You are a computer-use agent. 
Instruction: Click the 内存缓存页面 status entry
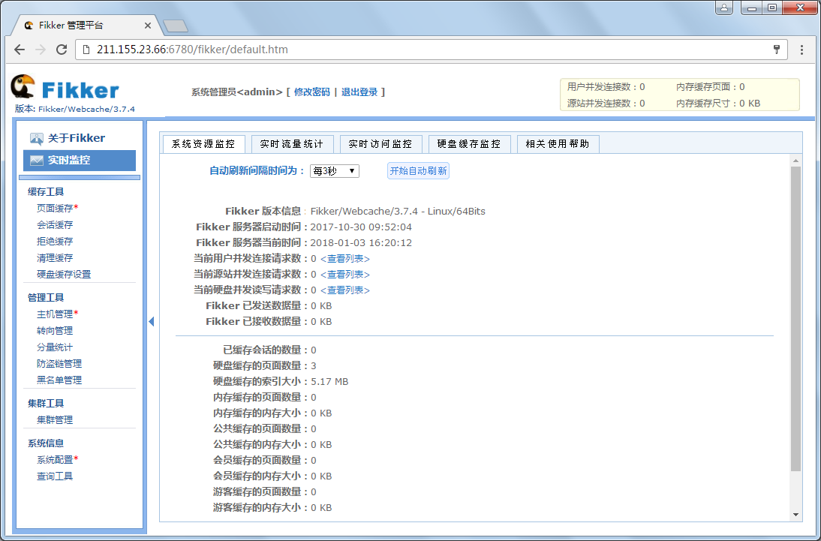pos(710,87)
